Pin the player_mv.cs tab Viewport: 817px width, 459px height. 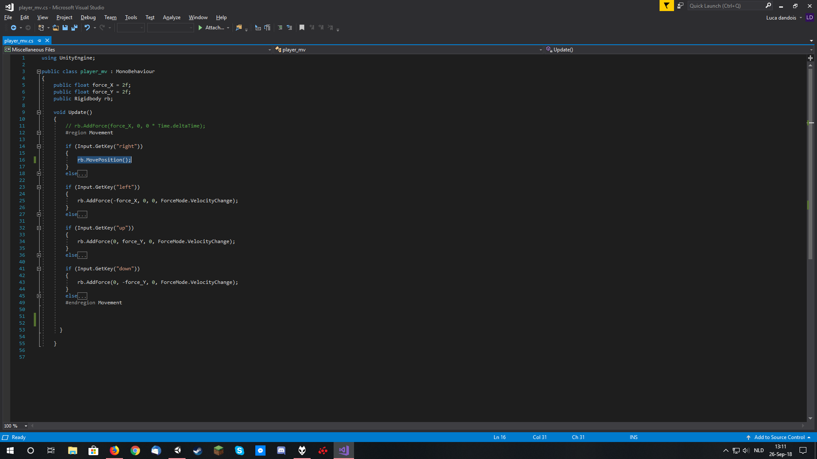40,41
